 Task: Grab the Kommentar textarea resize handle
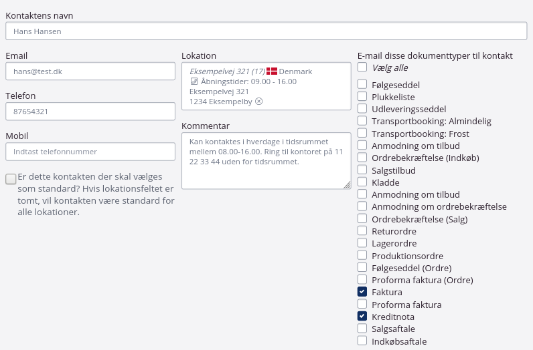347,185
